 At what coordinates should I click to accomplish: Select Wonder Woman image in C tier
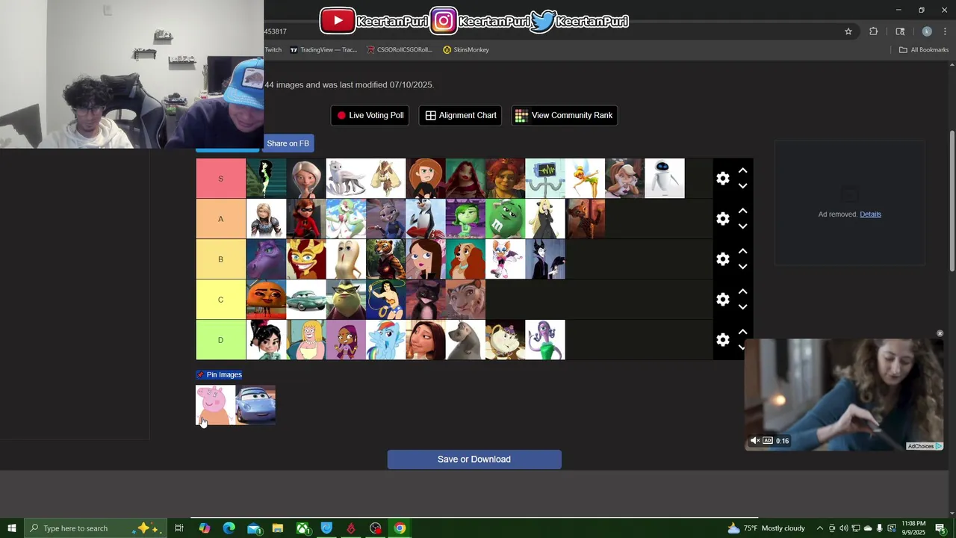[x=385, y=300]
